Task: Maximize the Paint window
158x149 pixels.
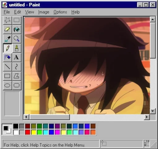Action: (146, 5)
